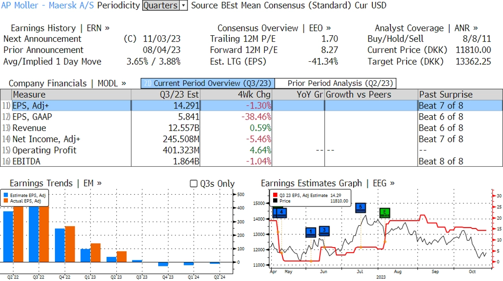Click the Next Announcement date 11/03/23
This screenshot has width=503, height=281.
click(162, 39)
